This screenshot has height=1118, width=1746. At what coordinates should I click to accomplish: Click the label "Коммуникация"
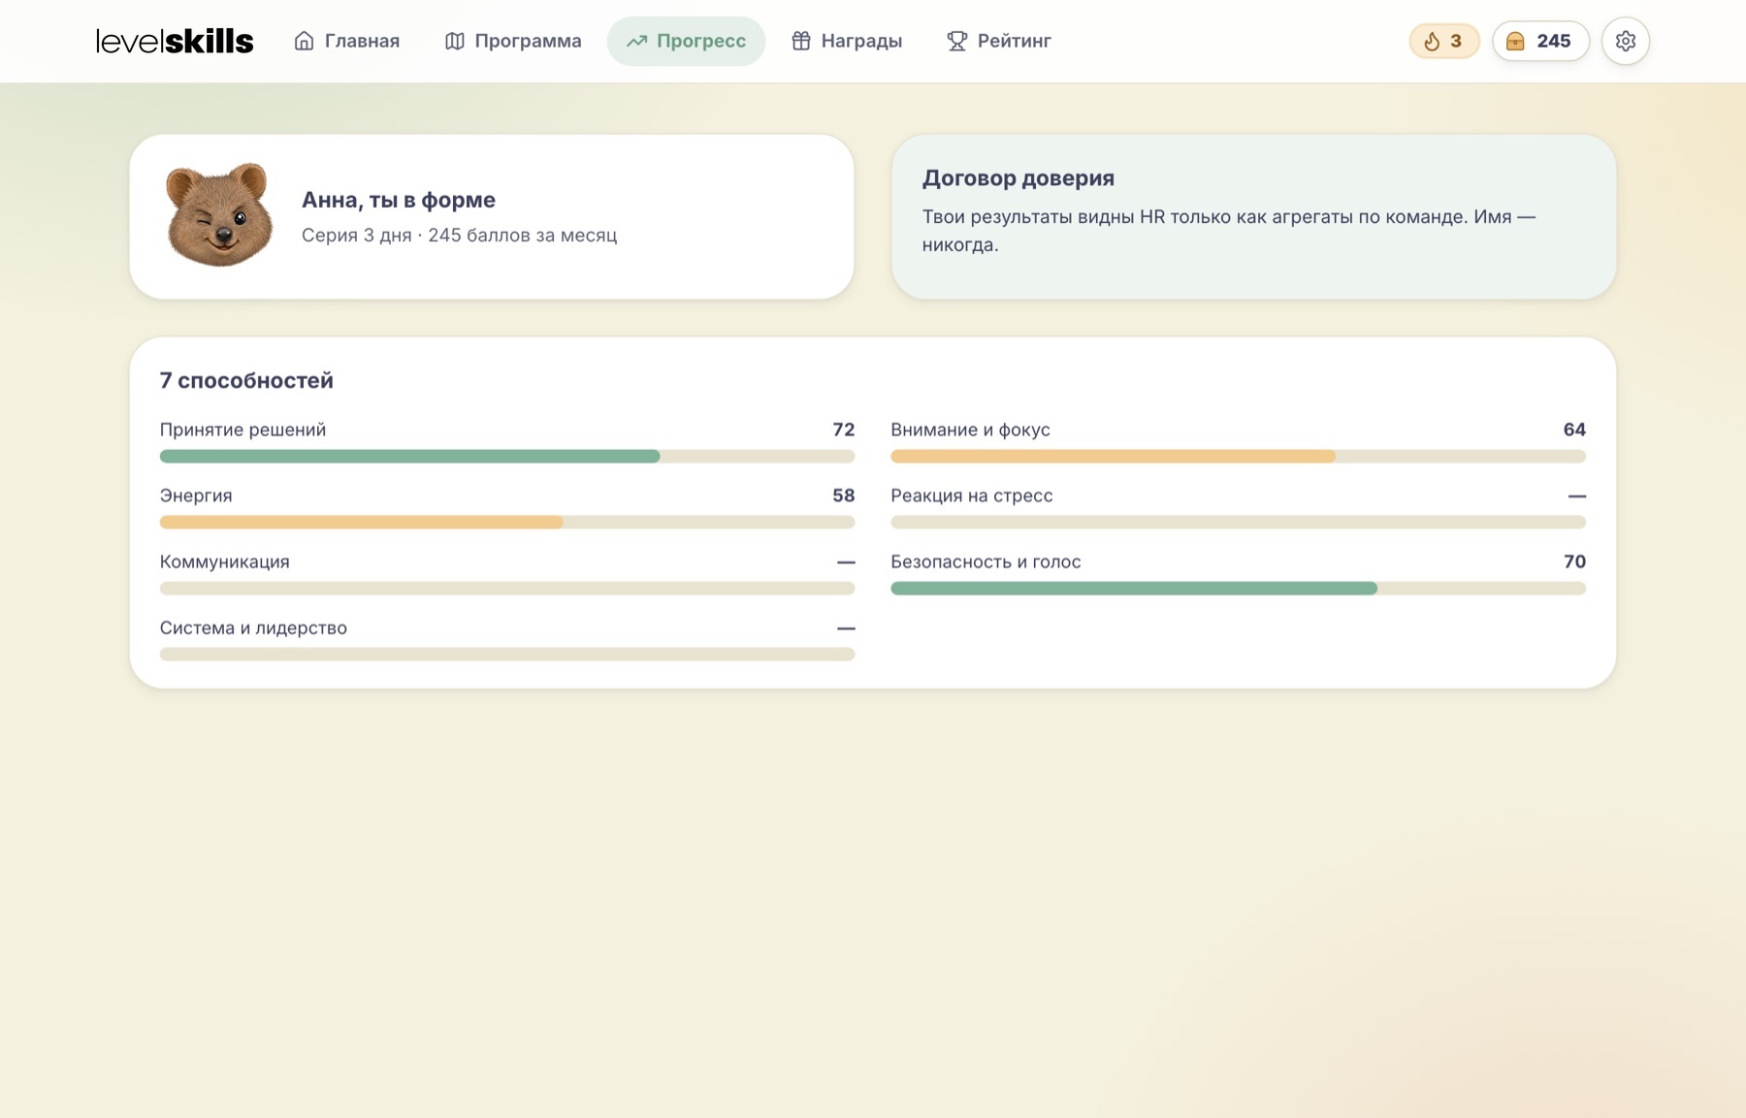(x=225, y=561)
